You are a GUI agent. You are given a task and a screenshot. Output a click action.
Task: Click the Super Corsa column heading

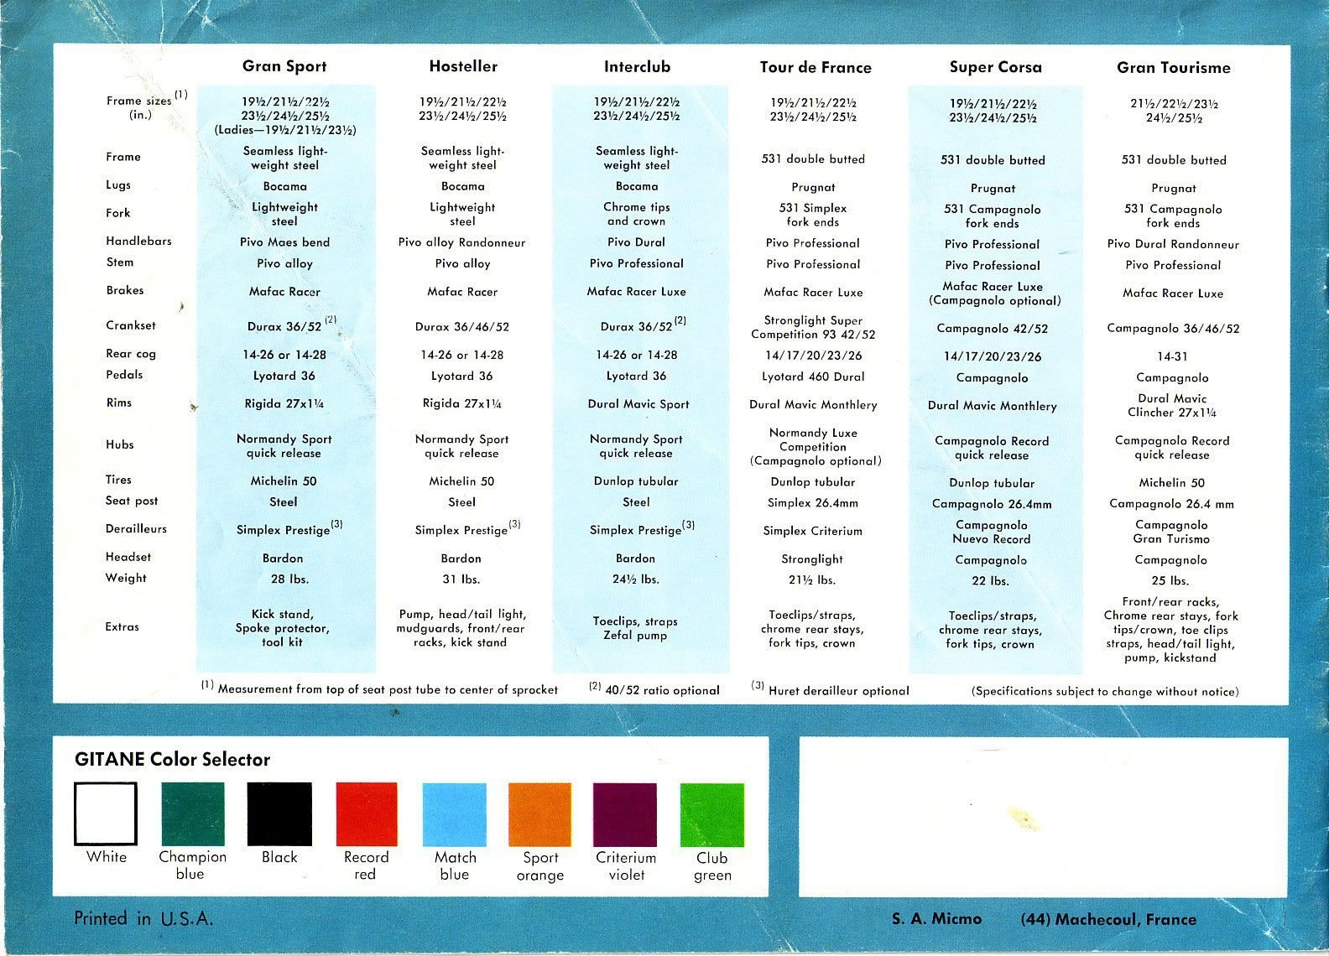click(x=996, y=67)
